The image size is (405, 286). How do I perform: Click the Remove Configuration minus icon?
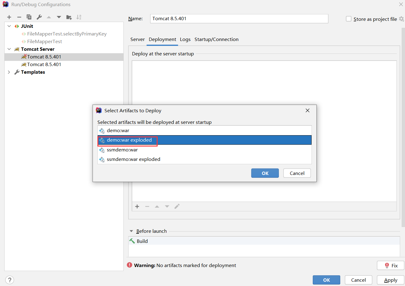[x=19, y=17]
